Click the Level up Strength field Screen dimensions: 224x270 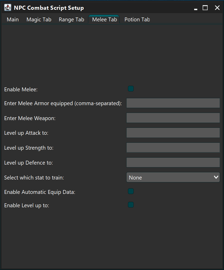click(x=173, y=148)
